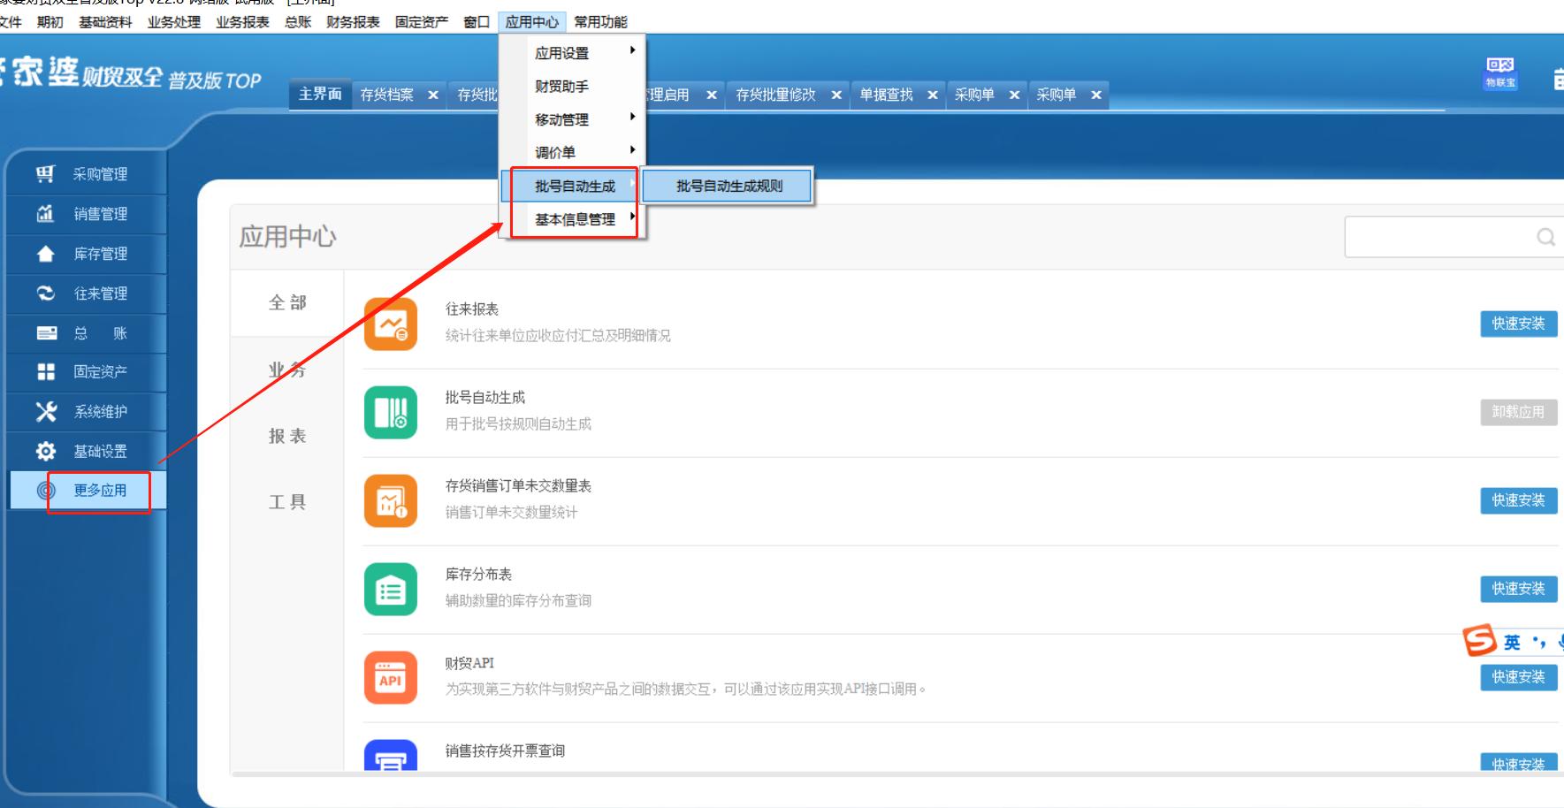Screen dimensions: 1564x808
Task: Click the 往来报表 orange app icon
Action: [391, 324]
